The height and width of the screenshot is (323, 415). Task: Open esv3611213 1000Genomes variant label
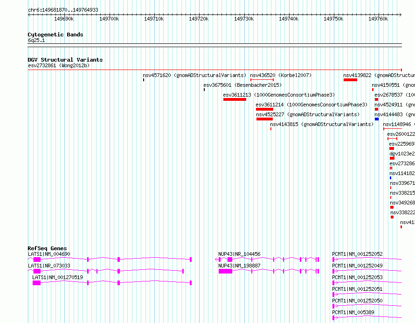coord(279,95)
